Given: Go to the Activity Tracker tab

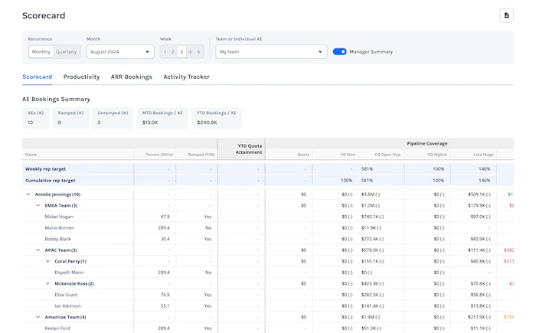Looking at the screenshot, I should (186, 77).
